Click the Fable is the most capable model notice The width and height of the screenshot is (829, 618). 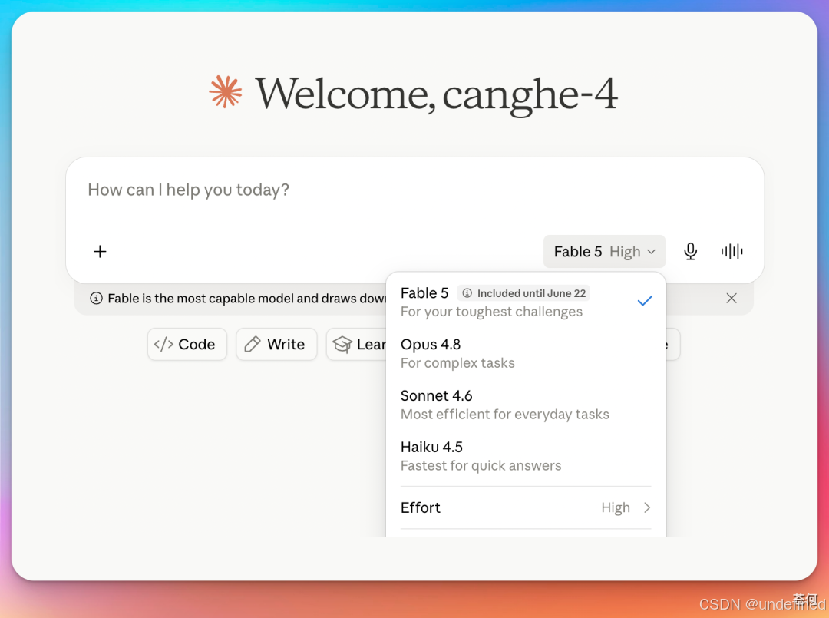246,298
